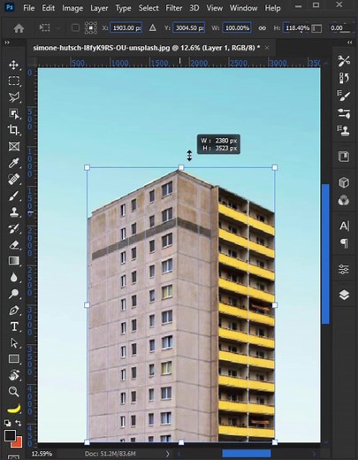Open the 3D cube panel icon
This screenshot has height=460, width=358.
344,182
